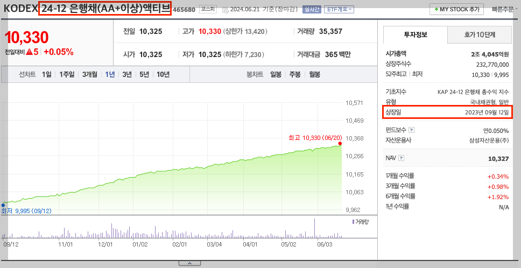The image size is (521, 268).
Task: Select the 투자정보 tab
Action: 416,34
